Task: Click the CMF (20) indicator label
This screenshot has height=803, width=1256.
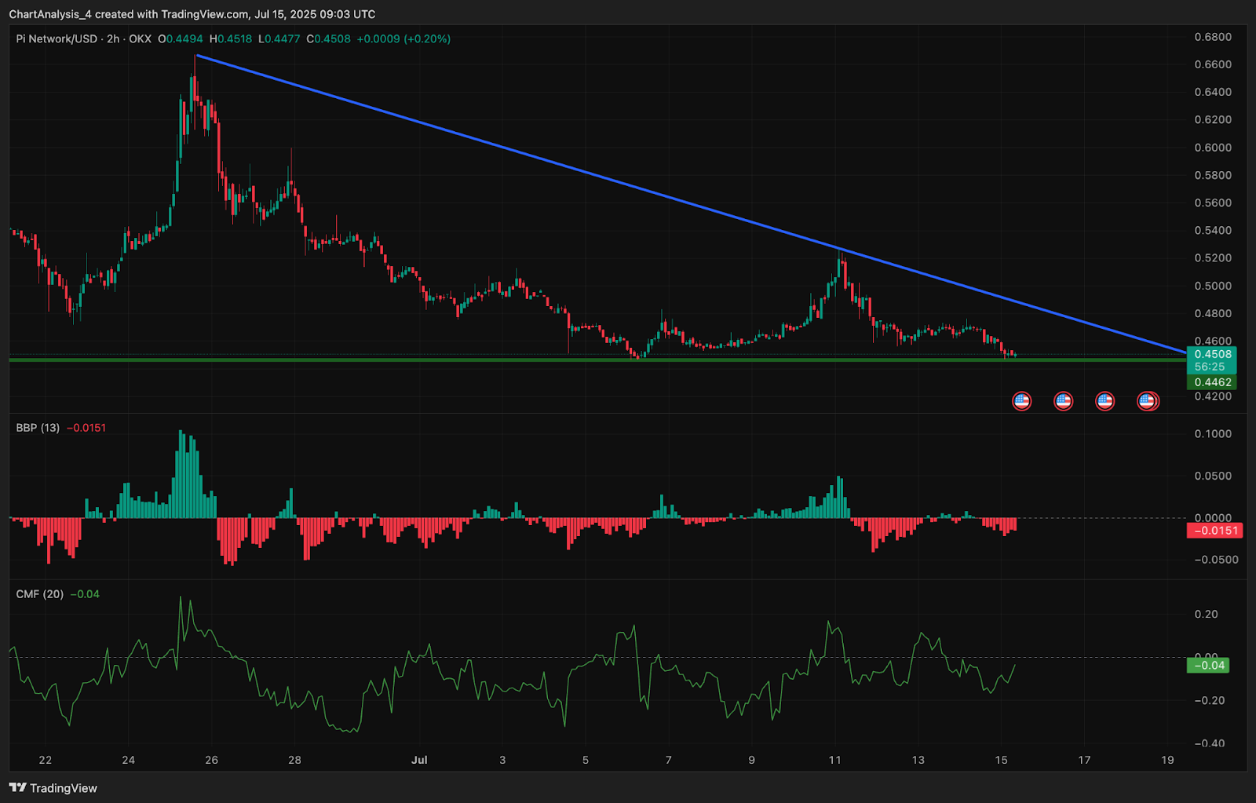Action: pos(40,594)
